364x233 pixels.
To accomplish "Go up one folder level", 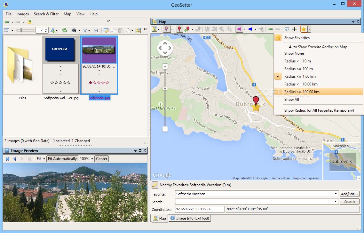I will pos(29,22).
